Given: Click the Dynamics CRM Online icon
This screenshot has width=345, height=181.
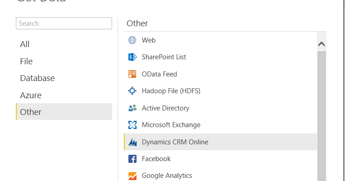Looking at the screenshot, I should tap(132, 142).
